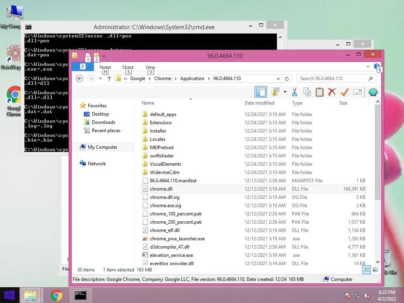
Task: Go back with the left arrow button
Action: 80,79
